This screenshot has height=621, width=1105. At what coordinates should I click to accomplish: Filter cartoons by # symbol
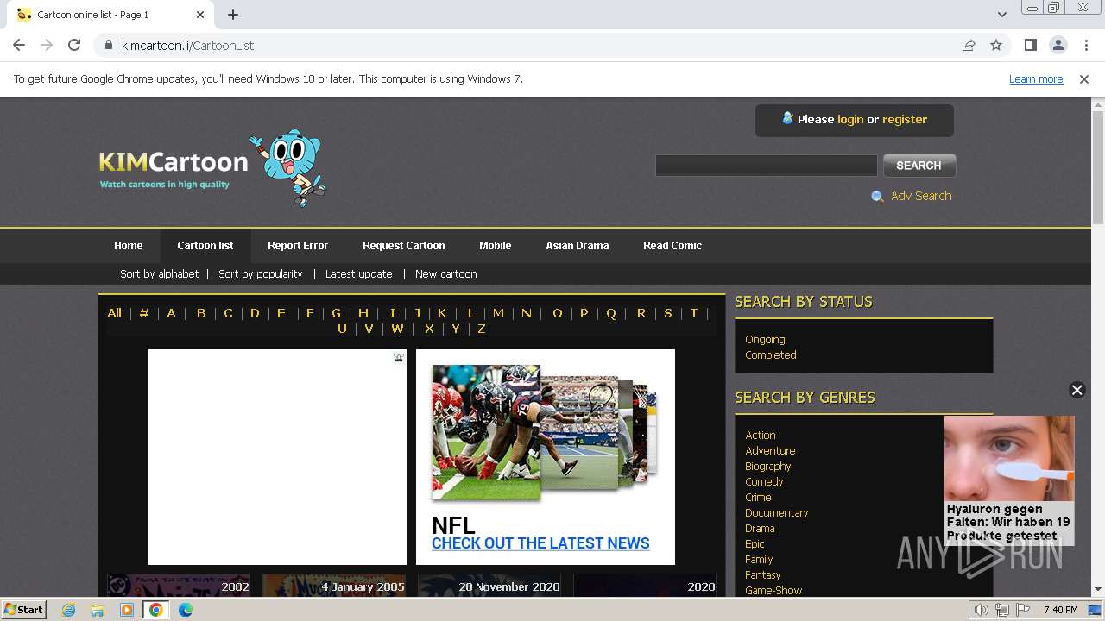coord(144,313)
